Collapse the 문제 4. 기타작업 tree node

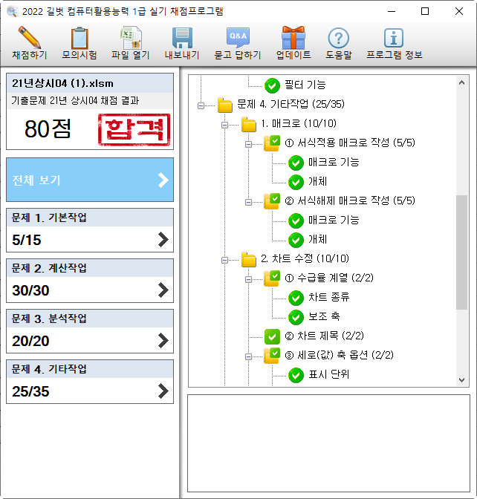click(x=201, y=105)
